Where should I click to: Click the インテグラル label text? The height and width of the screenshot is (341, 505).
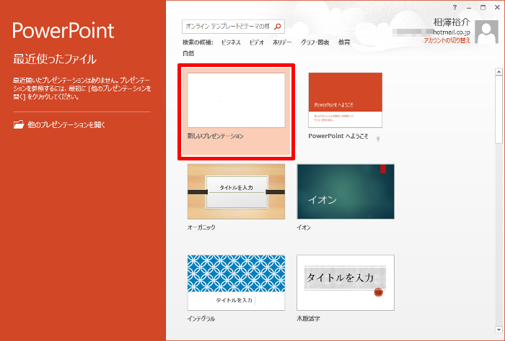201,319
